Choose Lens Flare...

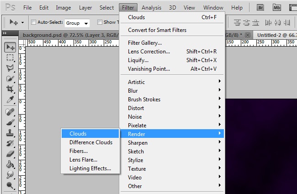click(90, 160)
